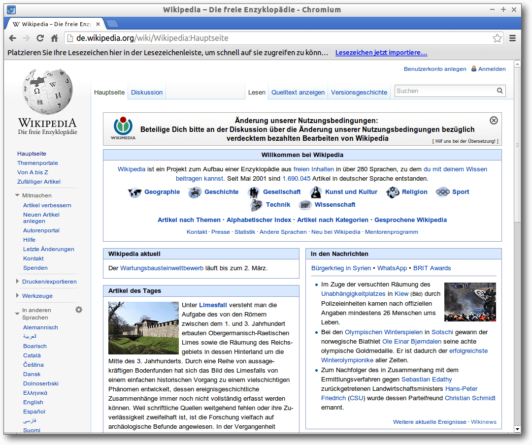Screen dimensions: 532x445
Task: Open Zufälliger Artikel in the sidebar
Action: pos(39,182)
